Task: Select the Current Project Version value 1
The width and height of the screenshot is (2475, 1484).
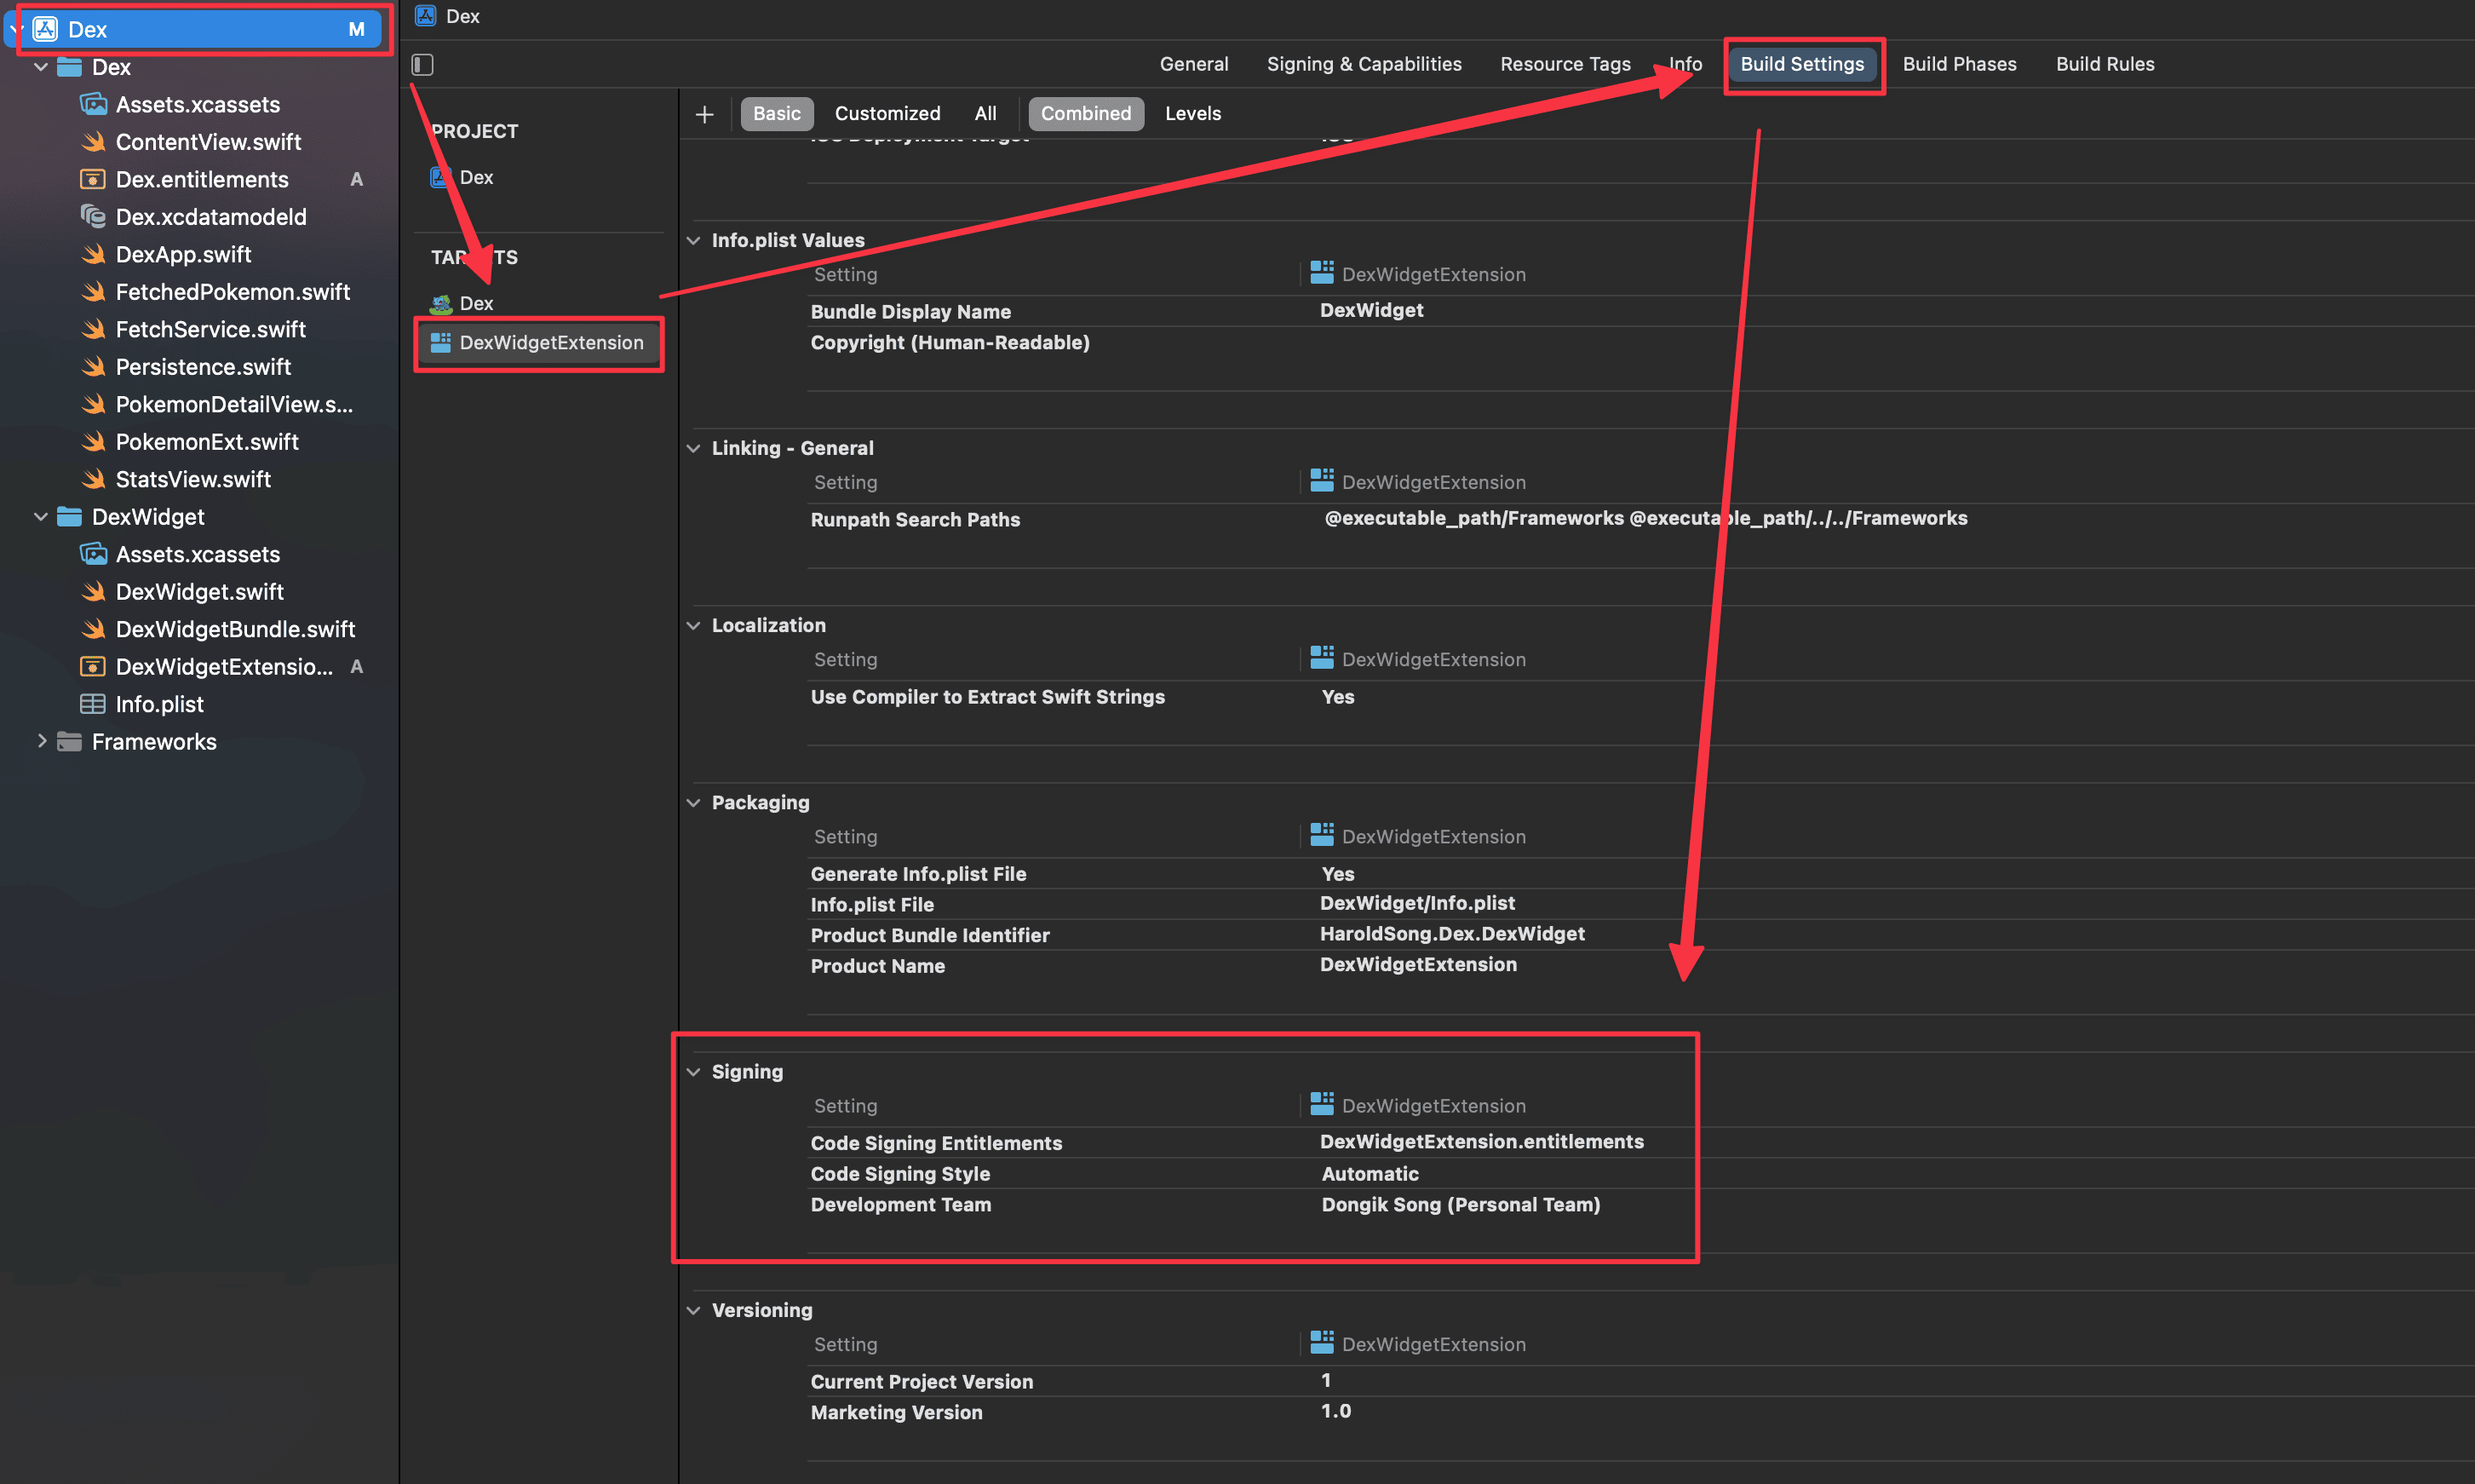Action: (x=1326, y=1380)
